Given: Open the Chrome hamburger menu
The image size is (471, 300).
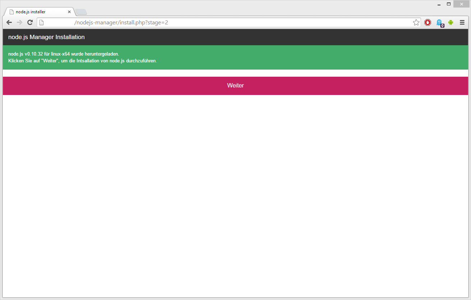Looking at the screenshot, I should [462, 23].
